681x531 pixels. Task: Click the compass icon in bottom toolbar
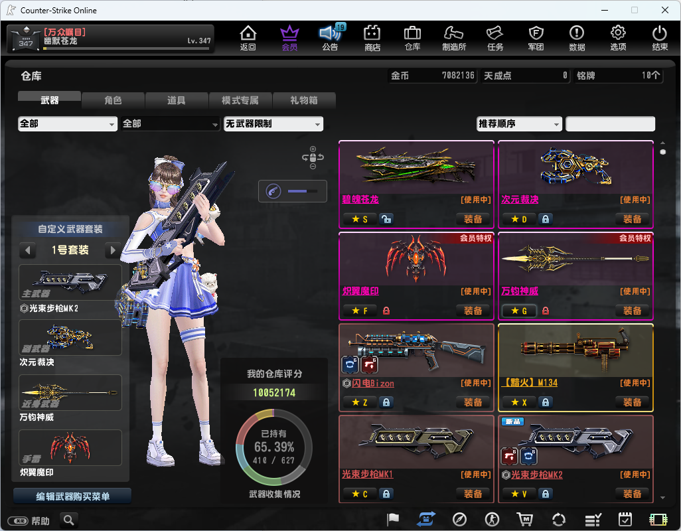pos(459,519)
